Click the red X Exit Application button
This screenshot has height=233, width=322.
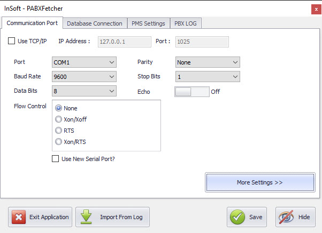[x=40, y=217]
